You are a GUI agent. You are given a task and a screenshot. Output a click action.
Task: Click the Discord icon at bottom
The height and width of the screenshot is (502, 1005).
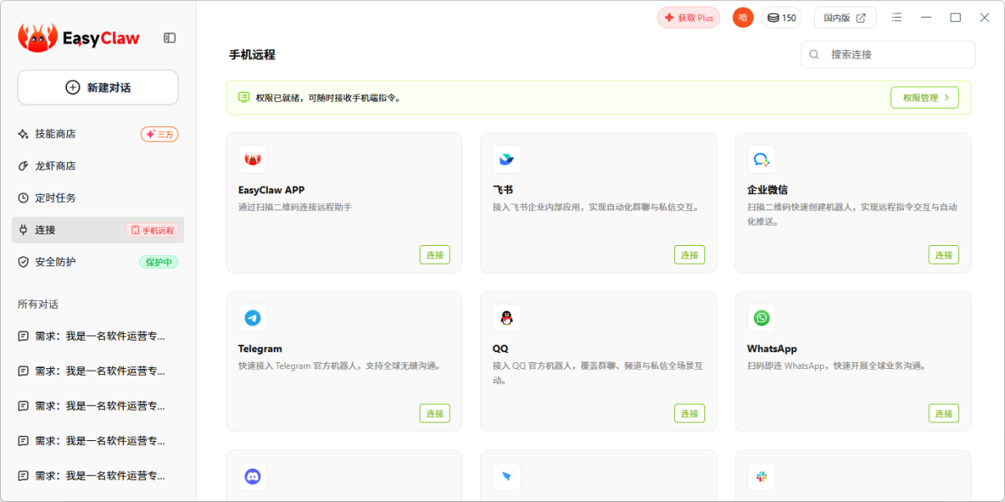coord(252,477)
